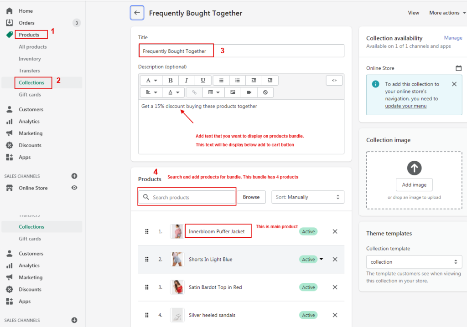The height and width of the screenshot is (327, 467).
Task: Open Orders in the sidebar
Action: [26, 23]
